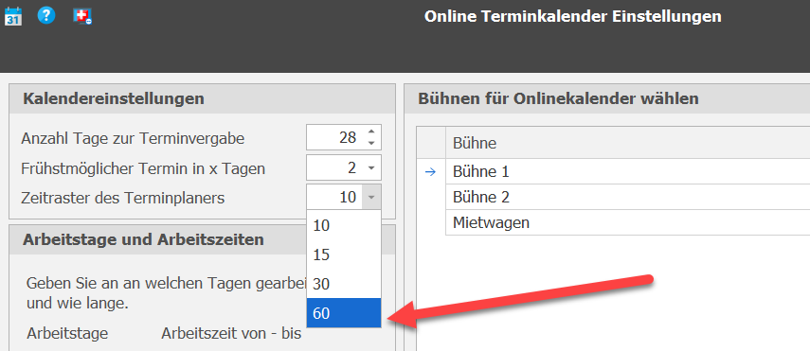
Task: Select the Bühne 2 row
Action: pyautogui.click(x=627, y=197)
